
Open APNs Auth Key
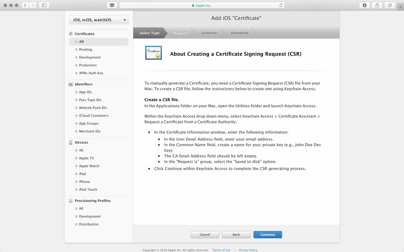pyautogui.click(x=91, y=73)
